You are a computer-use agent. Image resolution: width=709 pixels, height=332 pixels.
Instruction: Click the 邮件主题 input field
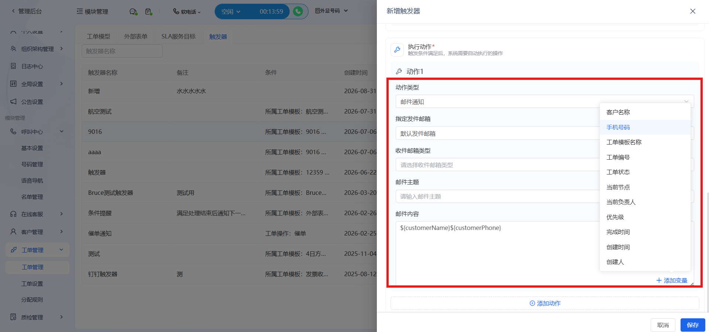point(498,196)
